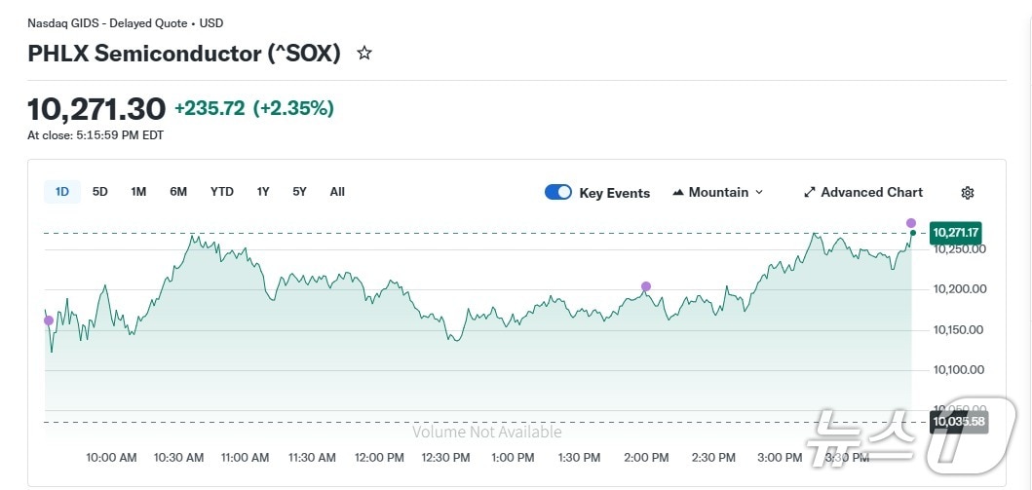Select the All time range
The image size is (1032, 490).
[x=337, y=192]
